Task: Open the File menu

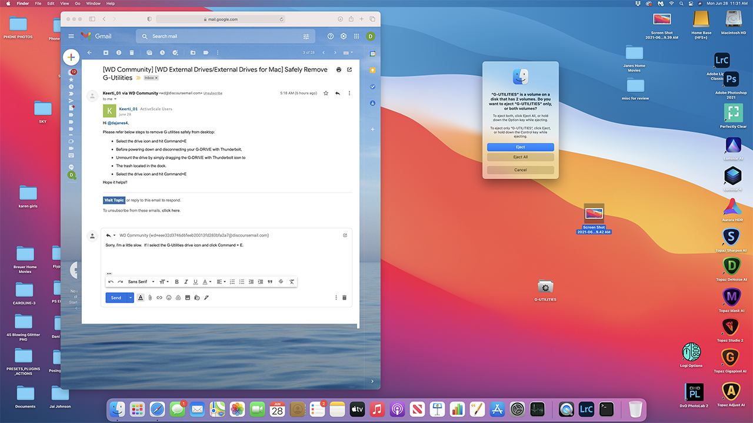Action: pyautogui.click(x=38, y=4)
